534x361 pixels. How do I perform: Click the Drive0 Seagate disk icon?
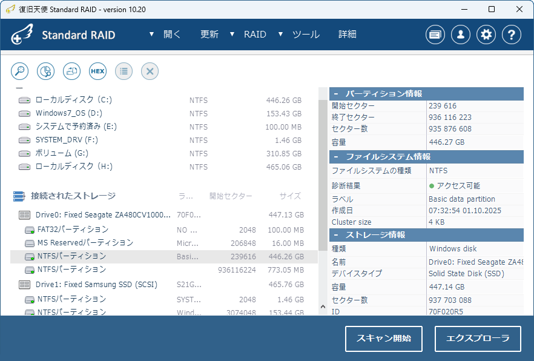24,215
